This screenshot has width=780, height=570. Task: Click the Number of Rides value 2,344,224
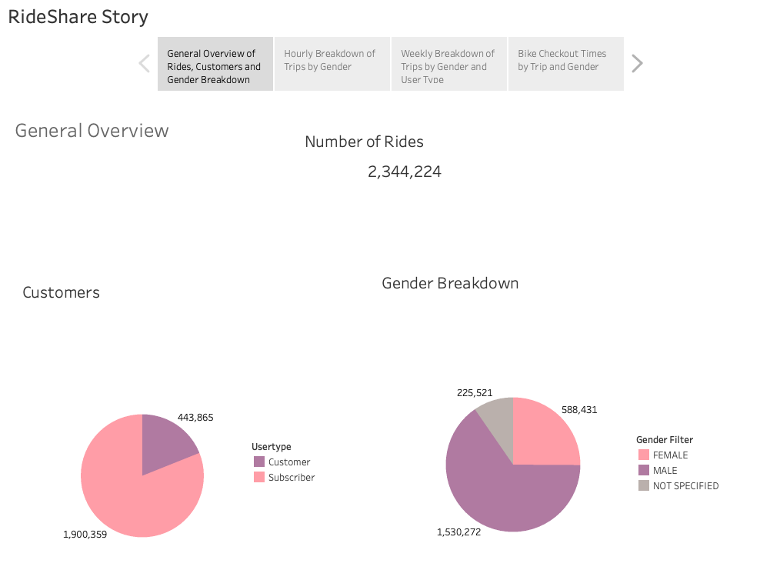pos(404,171)
